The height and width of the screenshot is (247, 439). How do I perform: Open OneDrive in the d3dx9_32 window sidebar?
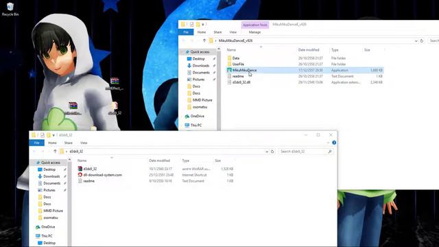point(48,227)
